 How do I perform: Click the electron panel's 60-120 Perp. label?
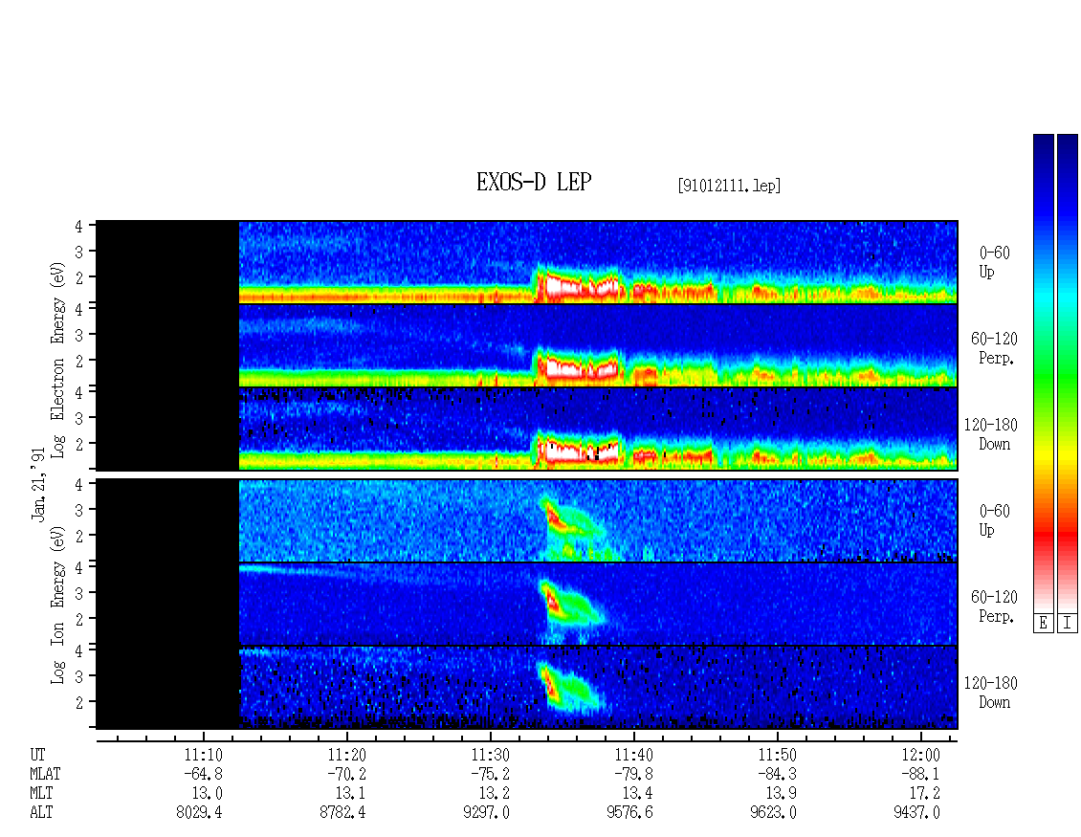(x=994, y=348)
